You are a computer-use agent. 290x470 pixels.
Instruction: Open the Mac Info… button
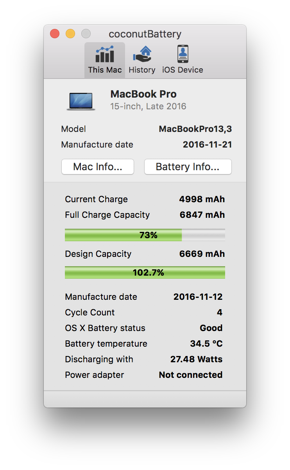(x=98, y=167)
